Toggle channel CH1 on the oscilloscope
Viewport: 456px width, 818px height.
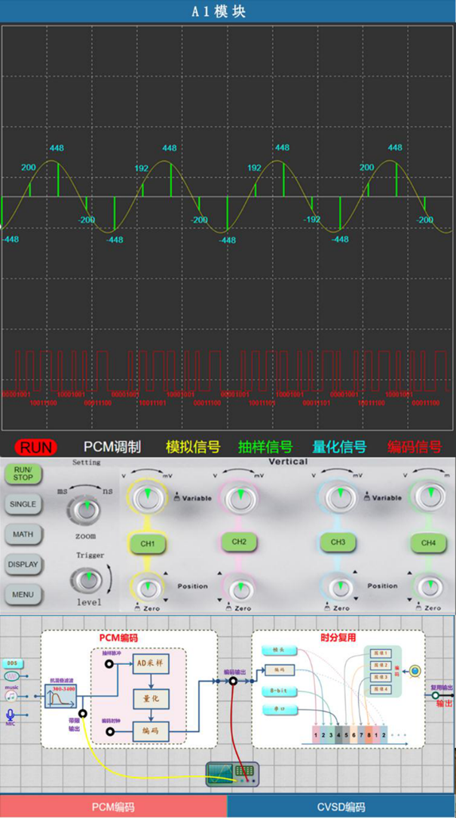pos(147,543)
